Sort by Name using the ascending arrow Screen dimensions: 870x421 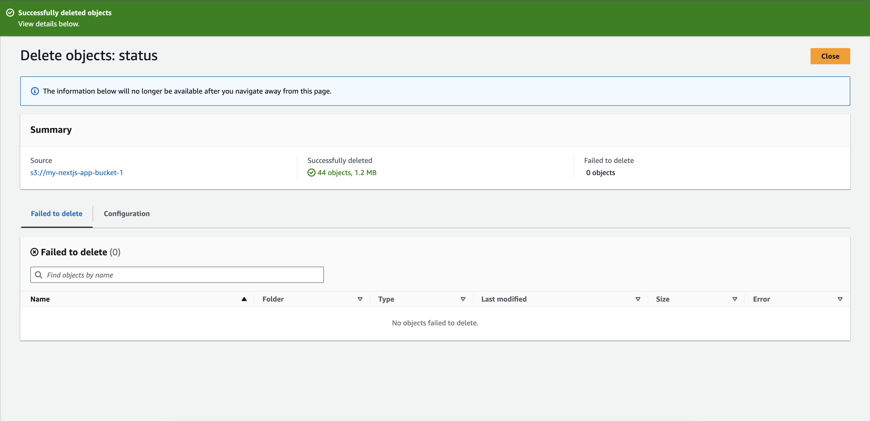pyautogui.click(x=244, y=299)
